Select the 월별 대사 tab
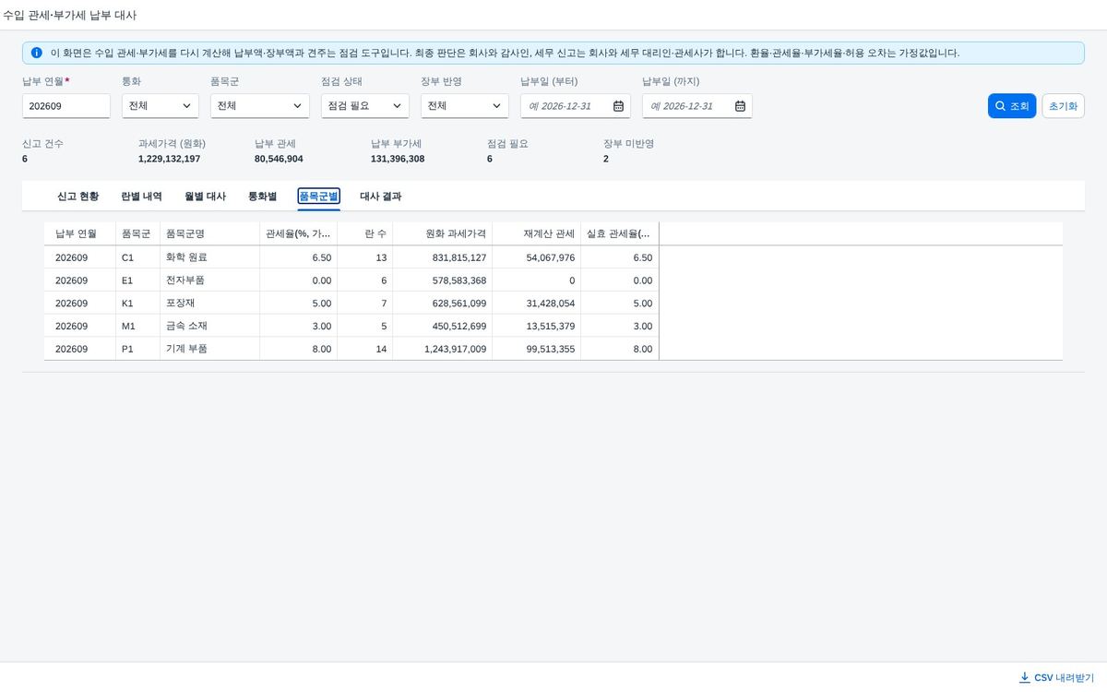This screenshot has height=692, width=1107. pyautogui.click(x=205, y=197)
